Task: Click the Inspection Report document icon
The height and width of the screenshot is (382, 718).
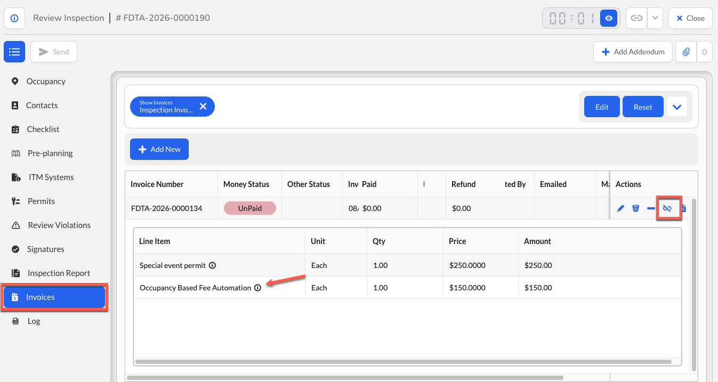Action: coord(15,273)
